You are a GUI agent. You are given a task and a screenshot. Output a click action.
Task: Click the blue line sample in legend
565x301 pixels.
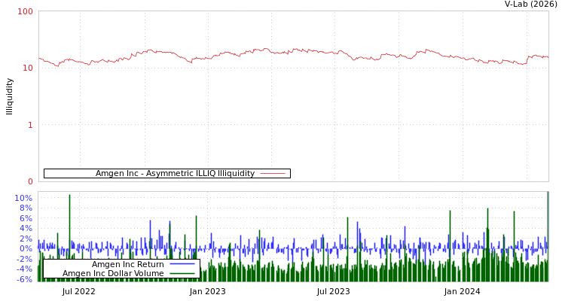[182, 264]
